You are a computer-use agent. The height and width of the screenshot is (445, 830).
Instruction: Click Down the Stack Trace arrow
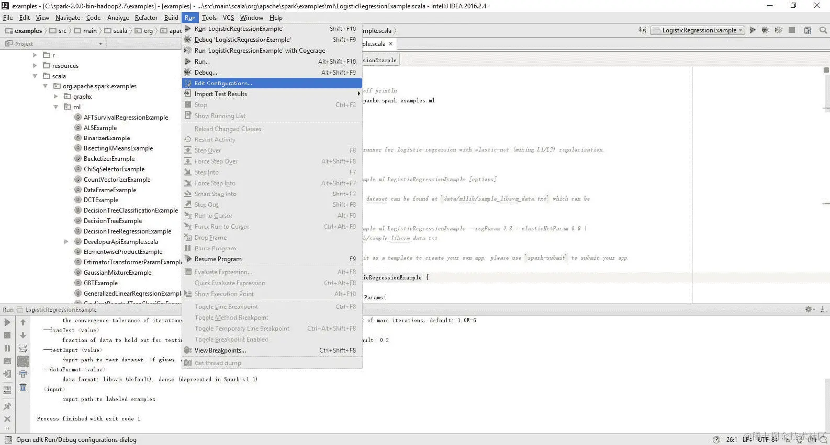click(x=23, y=335)
